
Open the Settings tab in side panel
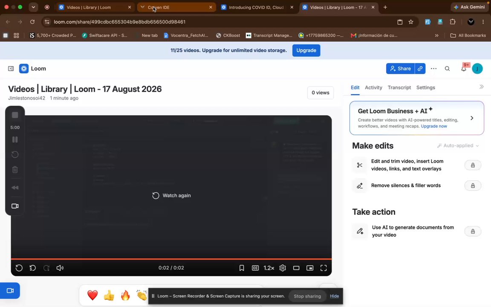tap(425, 87)
